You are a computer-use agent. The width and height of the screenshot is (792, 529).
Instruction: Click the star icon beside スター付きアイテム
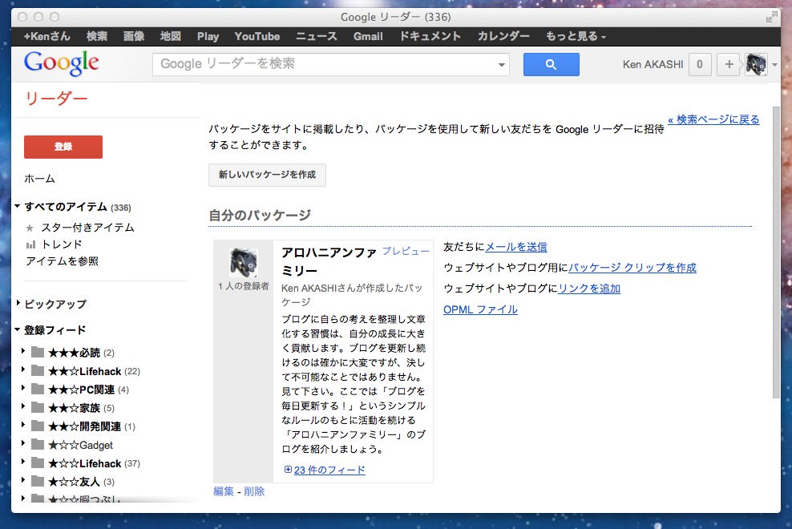tap(30, 228)
